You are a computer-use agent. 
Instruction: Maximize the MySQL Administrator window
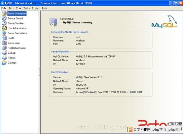[x=176, y=3]
